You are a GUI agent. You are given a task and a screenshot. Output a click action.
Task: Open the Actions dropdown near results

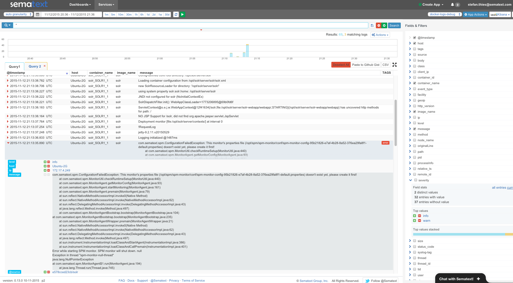click(x=380, y=35)
